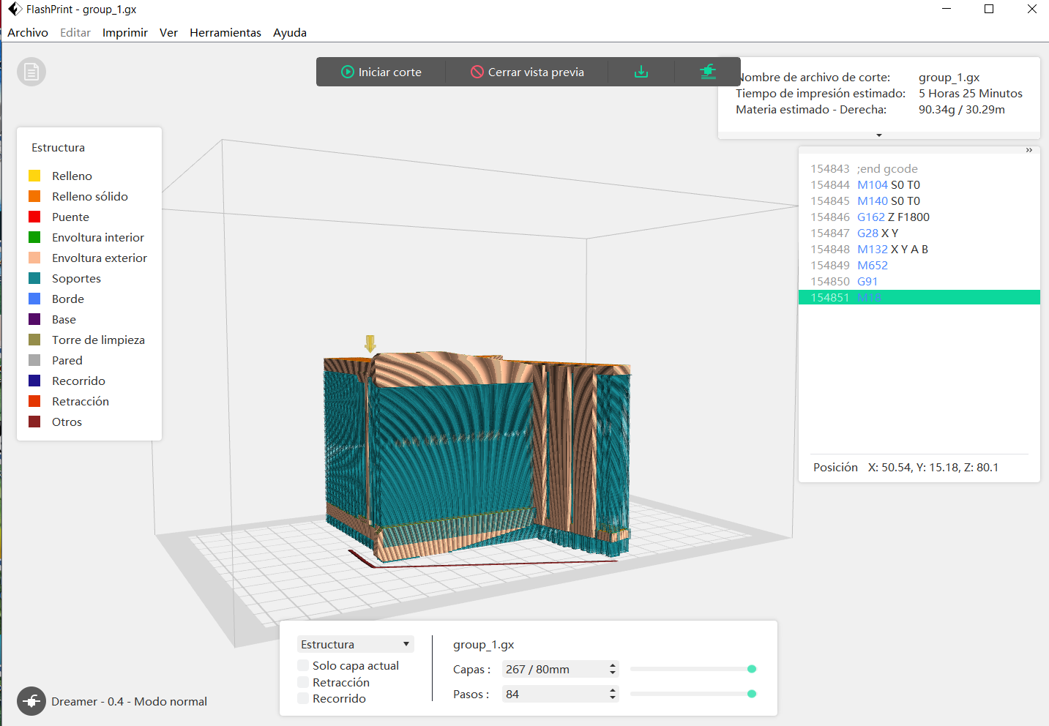Check the Recorrido checkbox
This screenshot has height=726, width=1049.
coord(303,698)
